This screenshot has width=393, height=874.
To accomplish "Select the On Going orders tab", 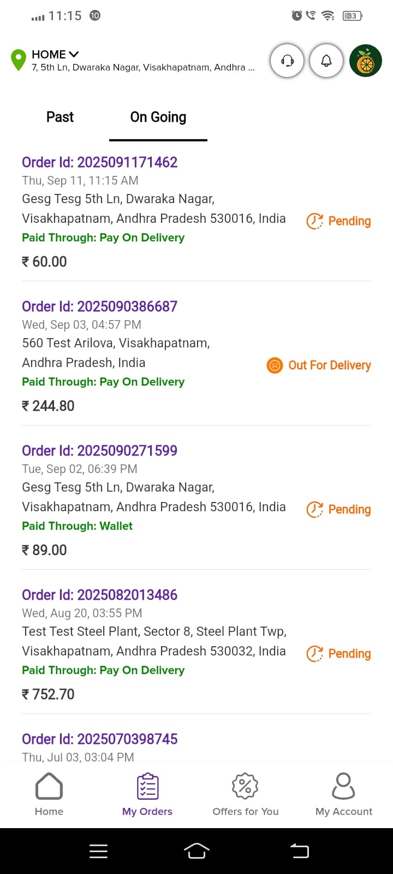I will point(158,117).
